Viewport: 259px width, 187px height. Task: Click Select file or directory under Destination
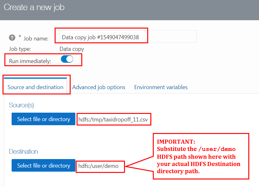click(43, 165)
